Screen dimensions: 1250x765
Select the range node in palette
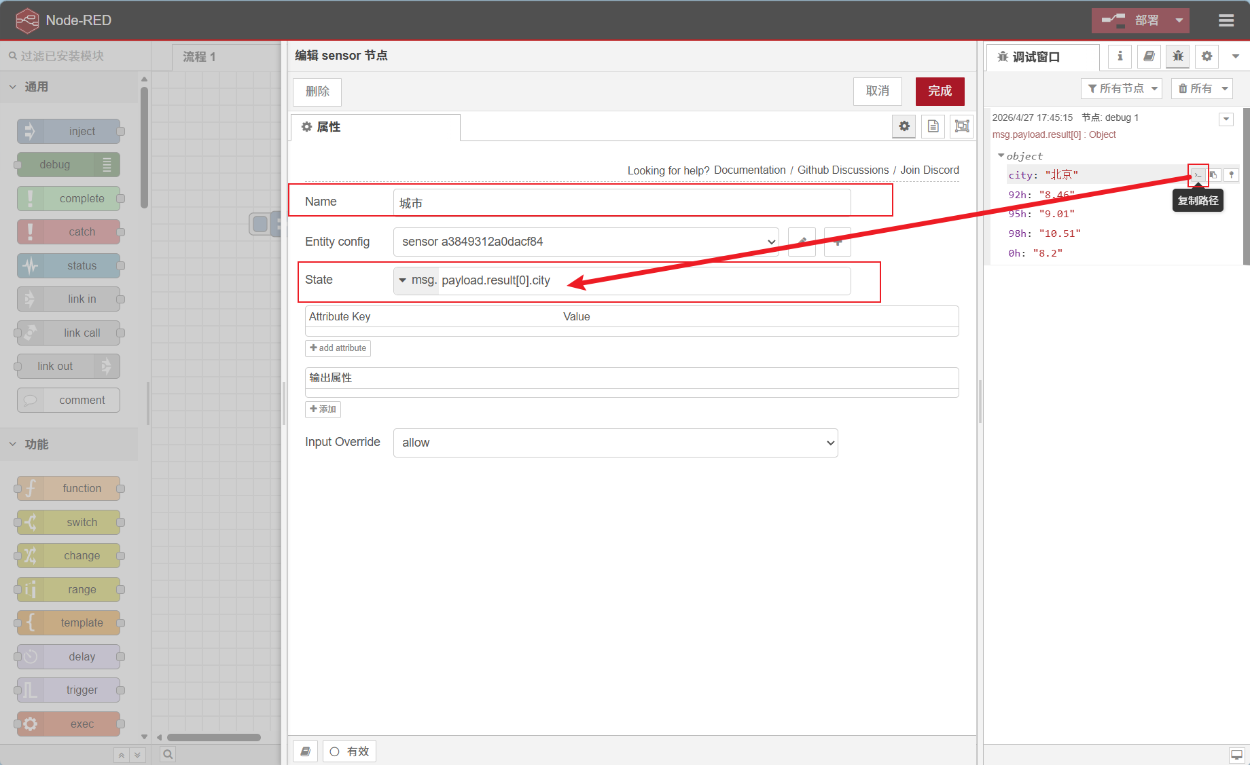(x=69, y=589)
